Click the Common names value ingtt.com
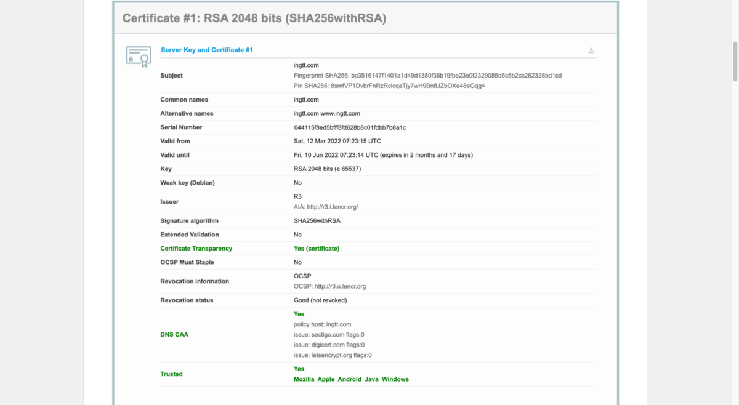The image size is (739, 405). [x=306, y=100]
